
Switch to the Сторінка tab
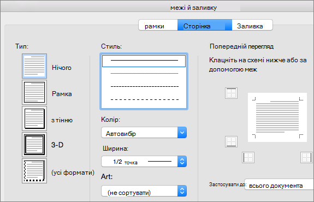coord(205,25)
